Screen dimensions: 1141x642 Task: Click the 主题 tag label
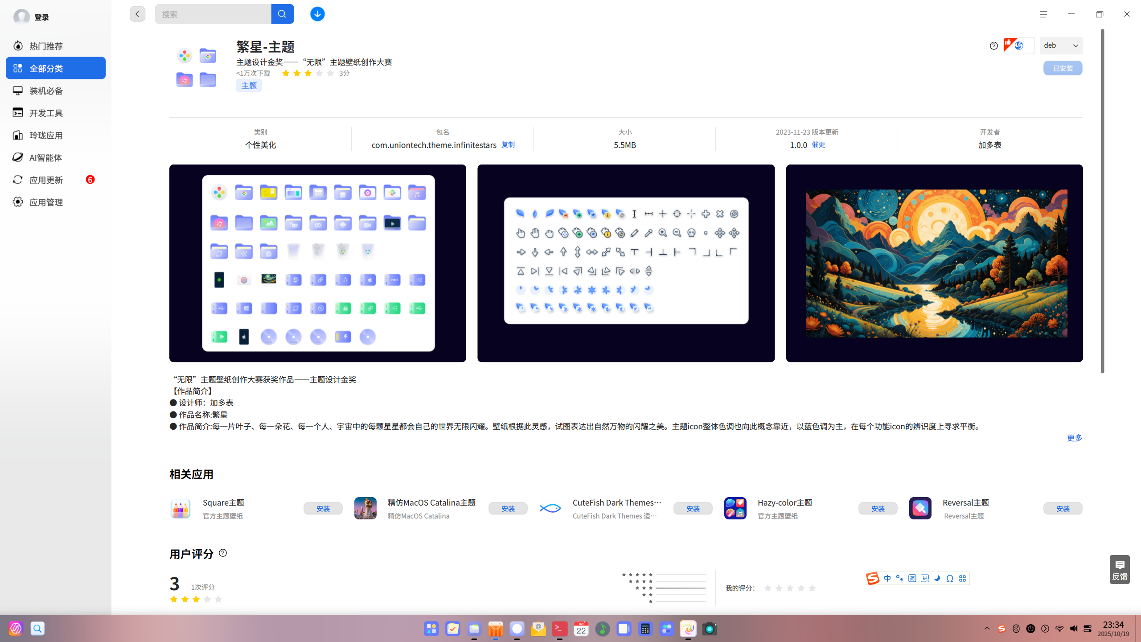pyautogui.click(x=249, y=86)
